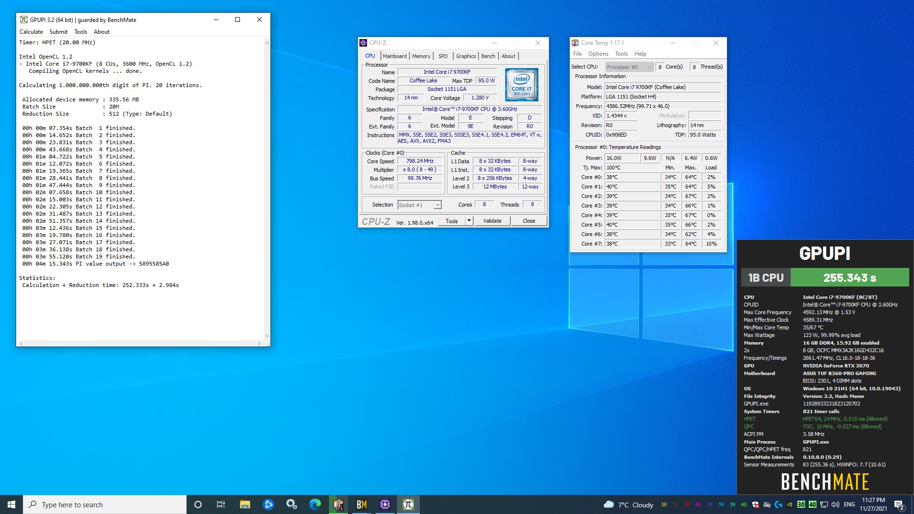914x514 pixels.
Task: Click the Intel Core i7 logo in CPU-Z
Action: [522, 85]
